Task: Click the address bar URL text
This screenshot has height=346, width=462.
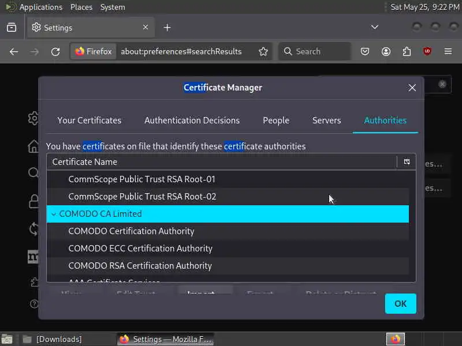Action: 181,51
